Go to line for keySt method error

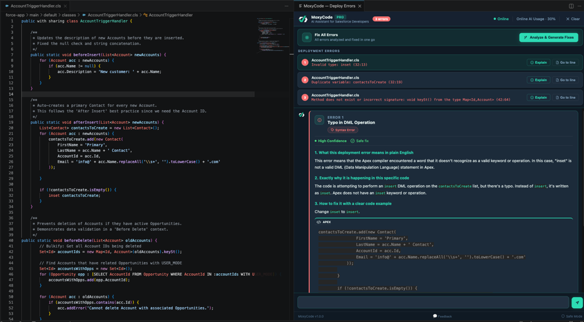pos(565,98)
